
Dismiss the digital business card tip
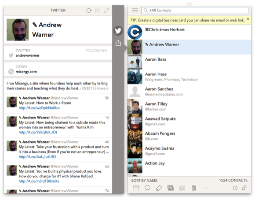click(248, 19)
